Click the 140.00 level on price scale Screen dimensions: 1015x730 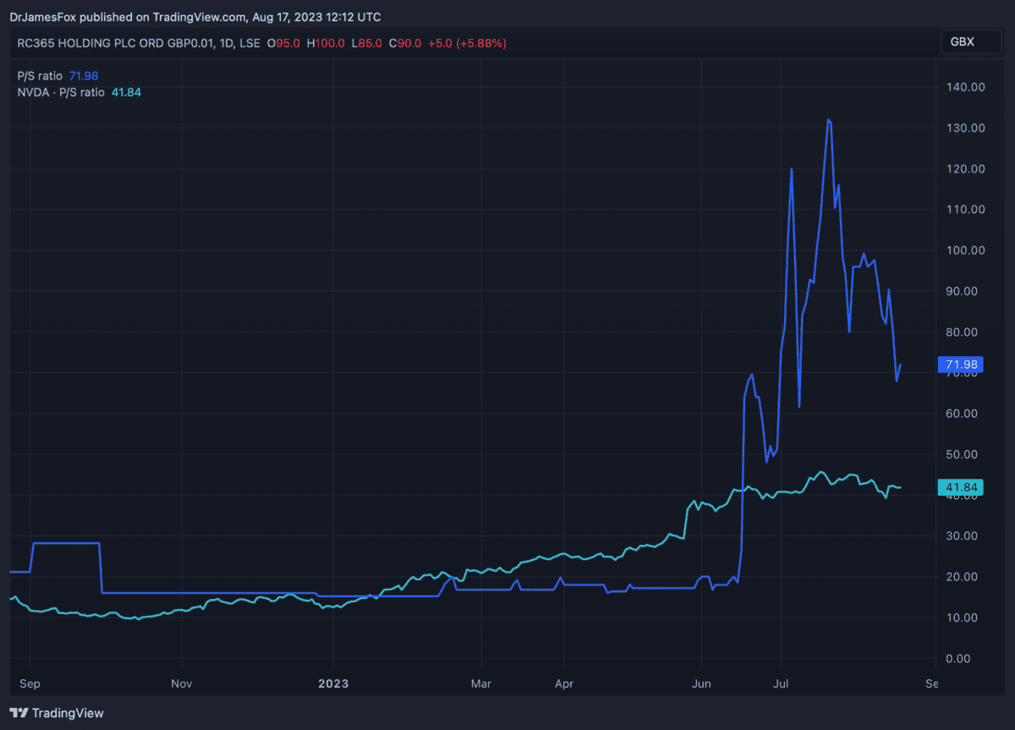point(964,87)
